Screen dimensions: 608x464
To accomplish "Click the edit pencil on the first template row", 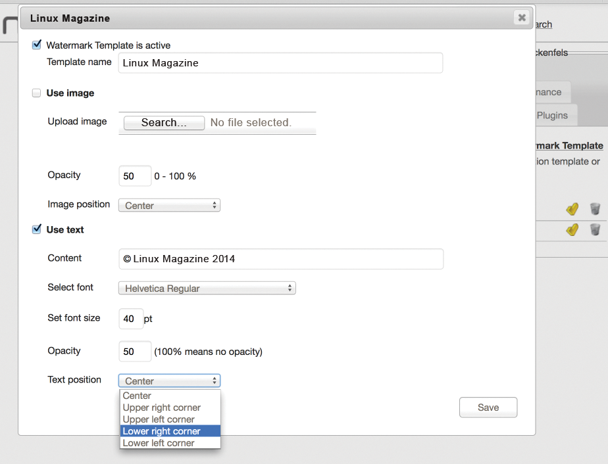I will (572, 208).
